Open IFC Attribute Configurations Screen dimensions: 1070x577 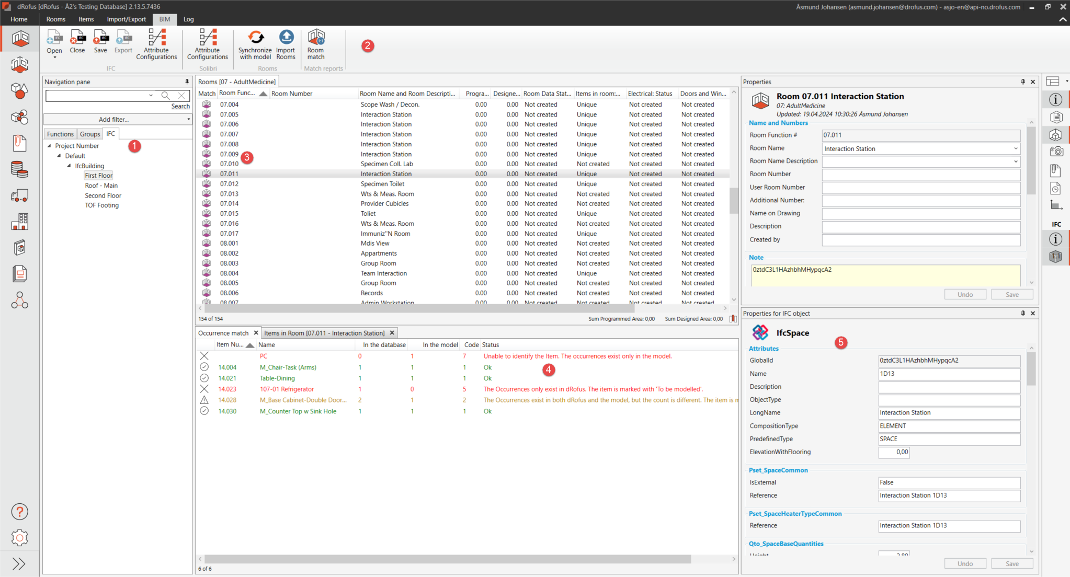click(156, 38)
